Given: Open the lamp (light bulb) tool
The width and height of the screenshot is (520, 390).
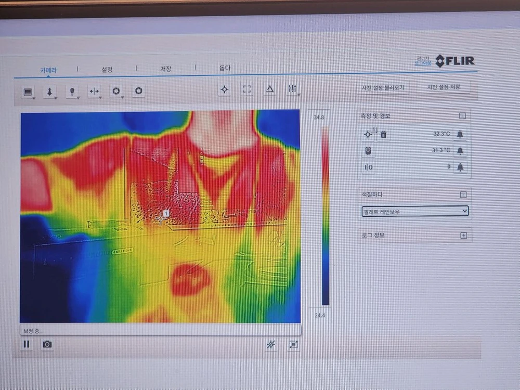Looking at the screenshot, I should 72,92.
